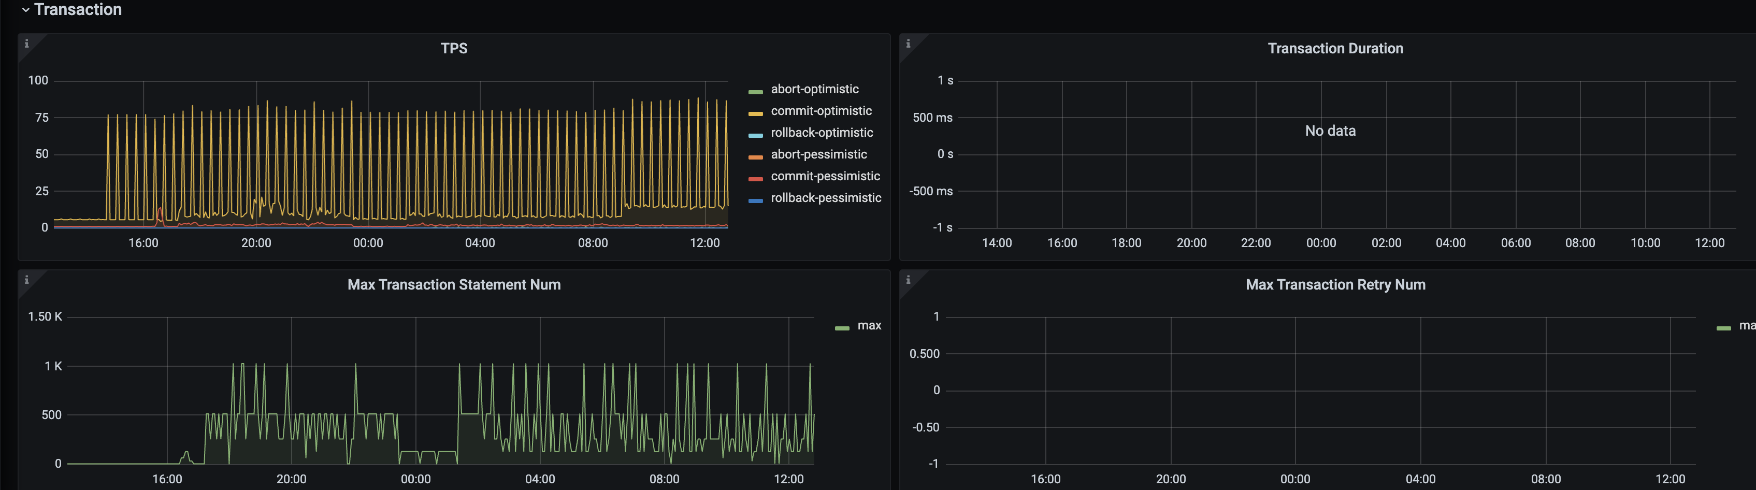Click the info icon on the TPS panel
Image resolution: width=1756 pixels, height=490 pixels.
tap(26, 44)
